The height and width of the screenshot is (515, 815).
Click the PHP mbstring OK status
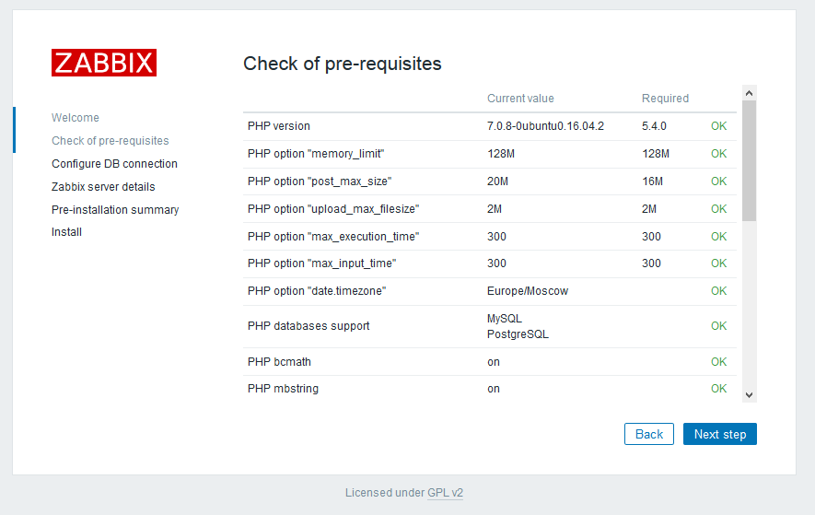pos(719,389)
